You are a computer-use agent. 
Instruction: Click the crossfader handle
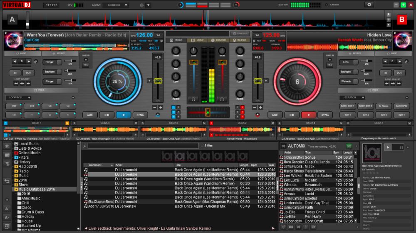pos(208,112)
